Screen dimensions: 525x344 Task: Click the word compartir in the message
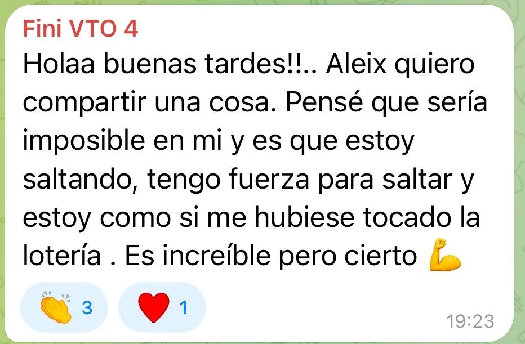click(x=84, y=103)
